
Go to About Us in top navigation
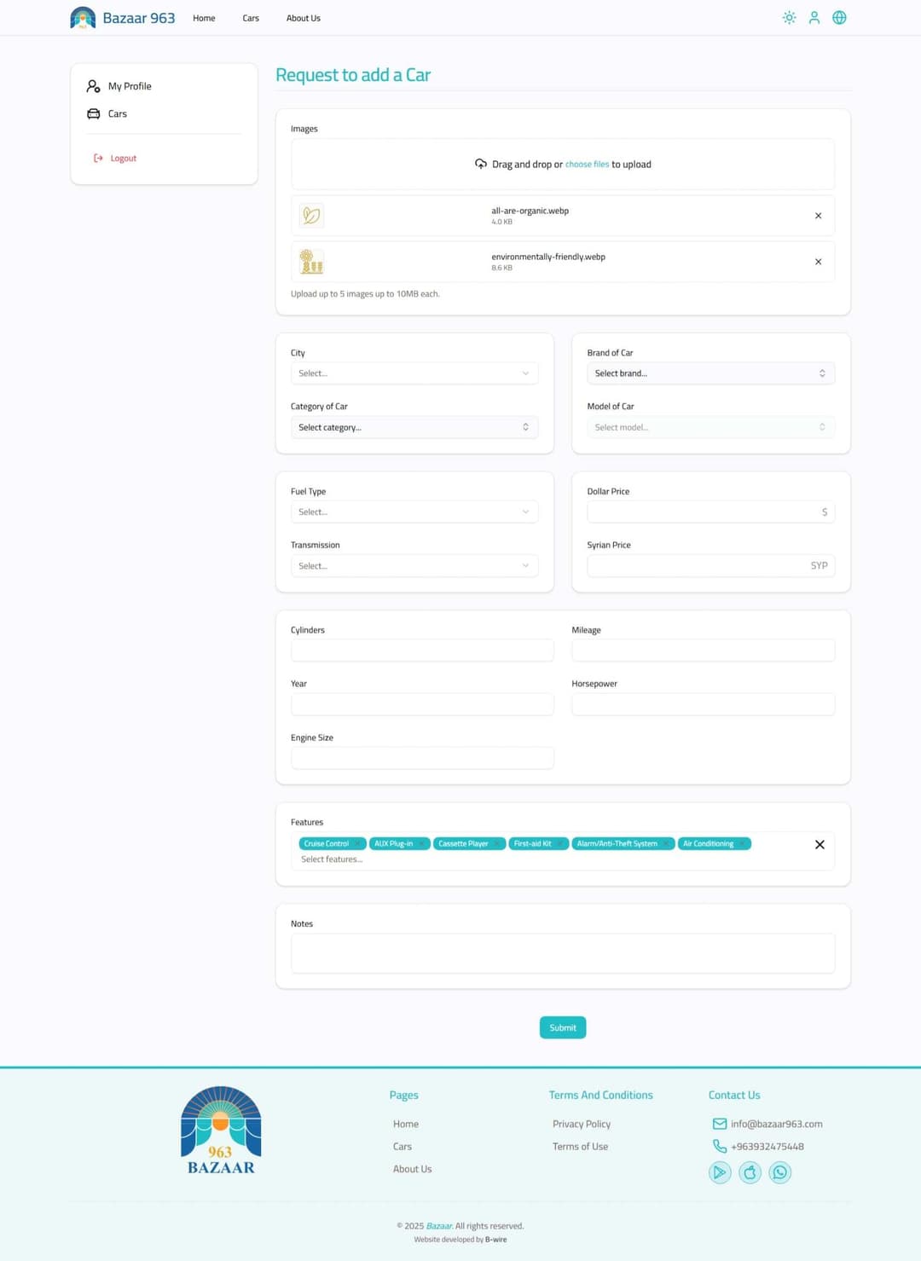point(304,18)
